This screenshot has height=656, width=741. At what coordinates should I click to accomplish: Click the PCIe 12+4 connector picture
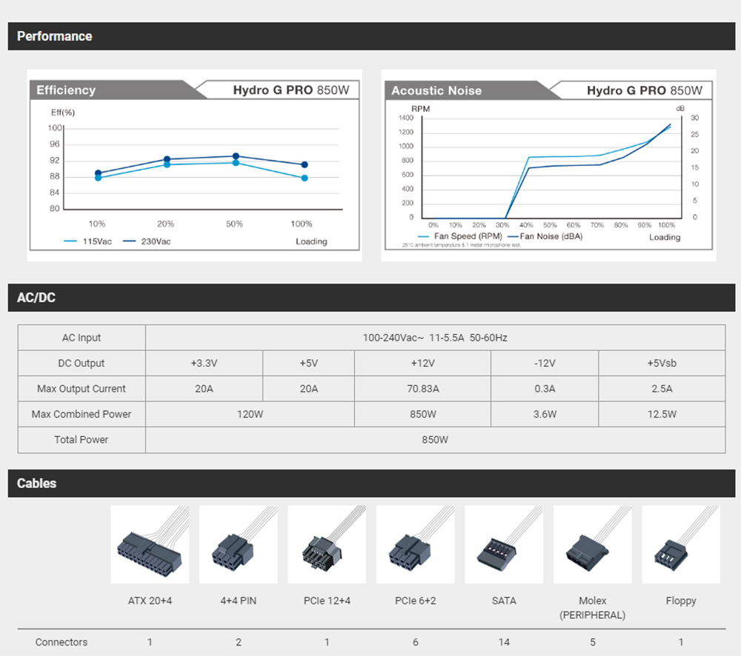coord(327,545)
